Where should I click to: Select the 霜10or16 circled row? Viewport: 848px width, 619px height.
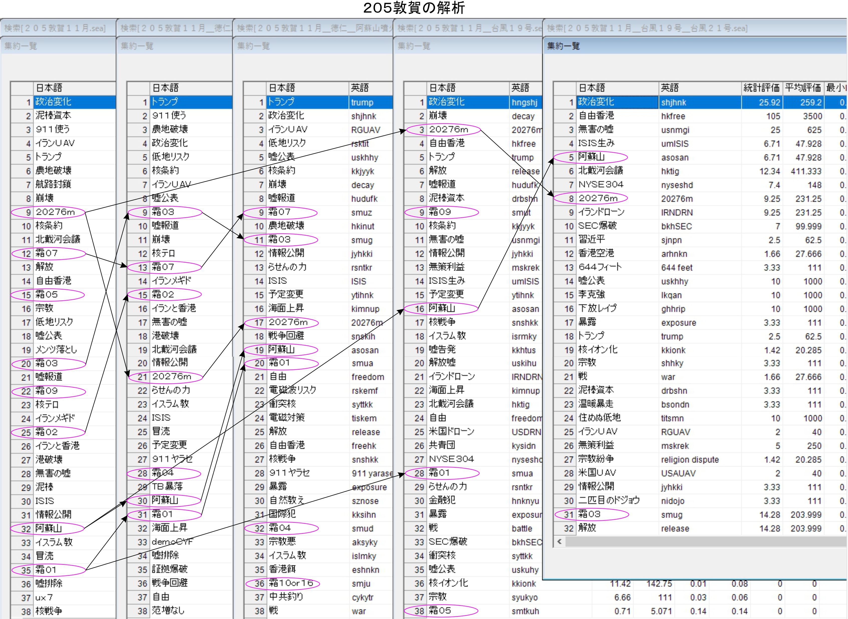tap(290, 583)
